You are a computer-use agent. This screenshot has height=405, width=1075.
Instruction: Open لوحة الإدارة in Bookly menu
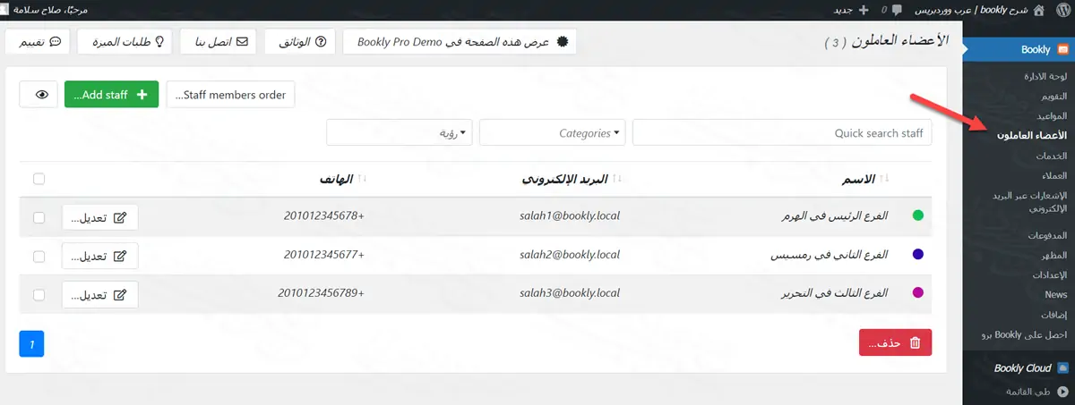click(1045, 76)
